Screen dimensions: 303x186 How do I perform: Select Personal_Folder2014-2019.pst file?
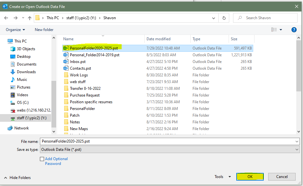(x=95, y=55)
